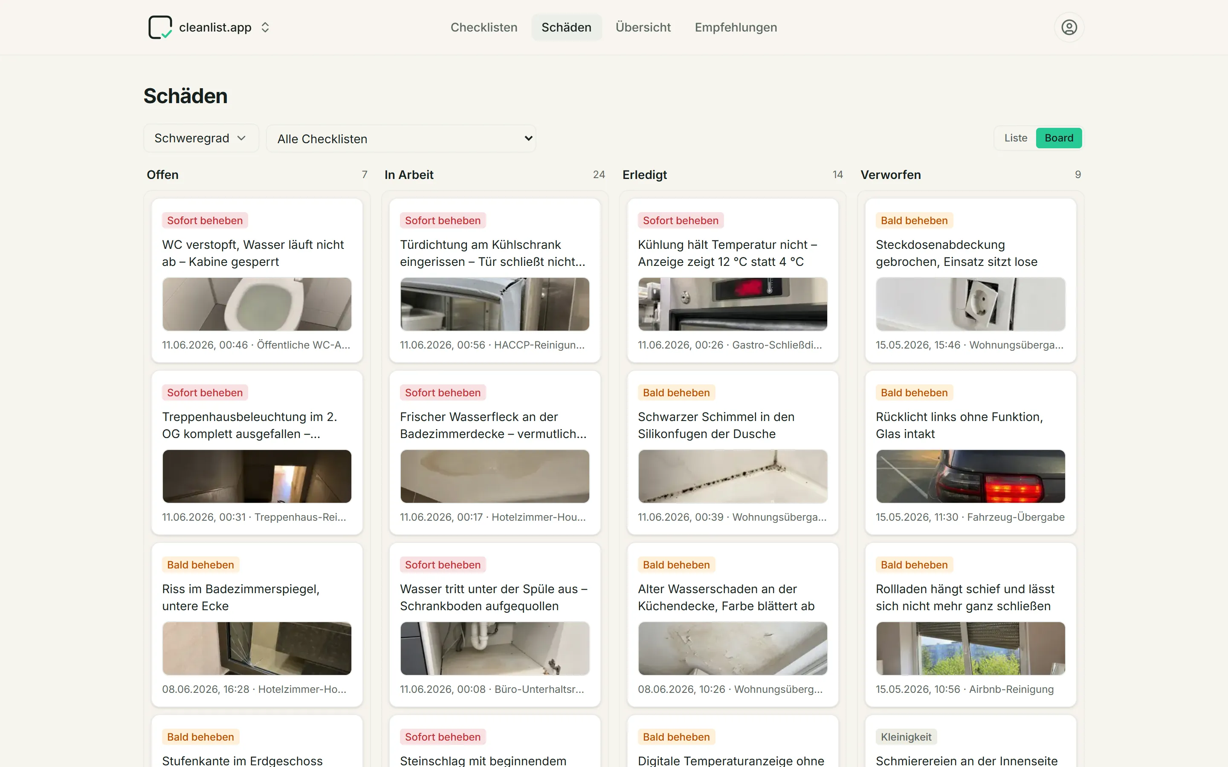Click 'Riss im Badezimmerspiegel, untere Ecke'

tap(240, 597)
